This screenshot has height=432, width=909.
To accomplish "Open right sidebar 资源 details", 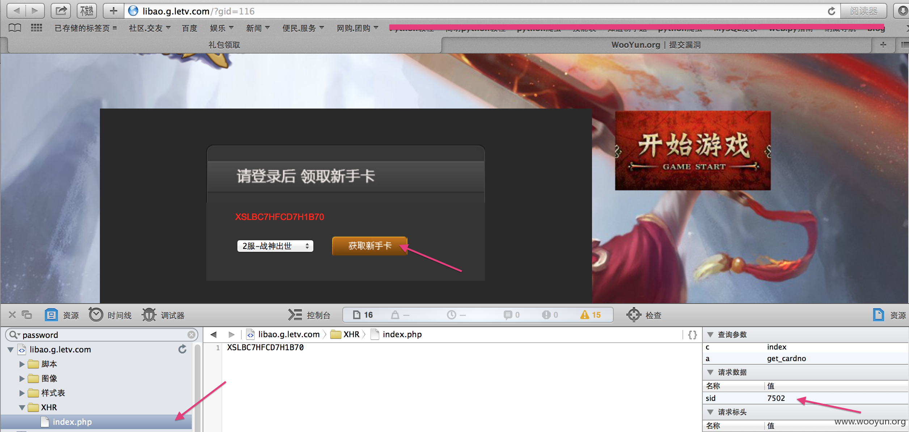I will click(x=889, y=315).
